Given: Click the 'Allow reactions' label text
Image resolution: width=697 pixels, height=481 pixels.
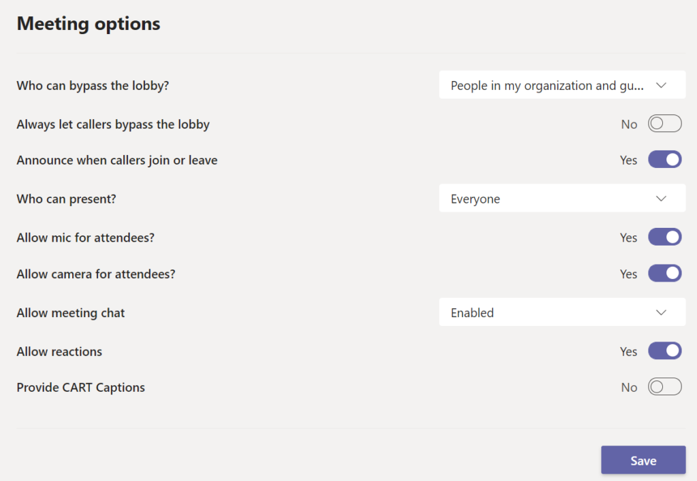Looking at the screenshot, I should click(59, 352).
